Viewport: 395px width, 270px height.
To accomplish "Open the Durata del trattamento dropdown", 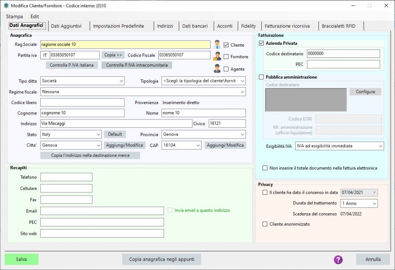I will tap(375, 203).
